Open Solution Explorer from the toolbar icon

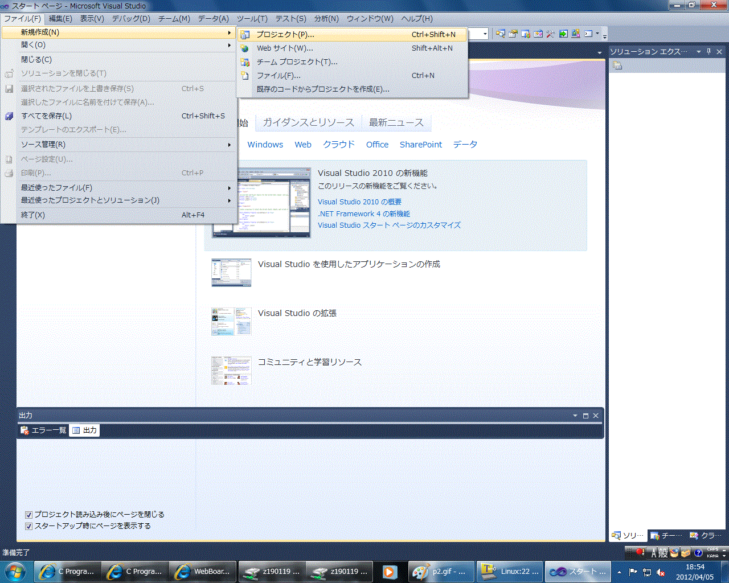coord(501,34)
